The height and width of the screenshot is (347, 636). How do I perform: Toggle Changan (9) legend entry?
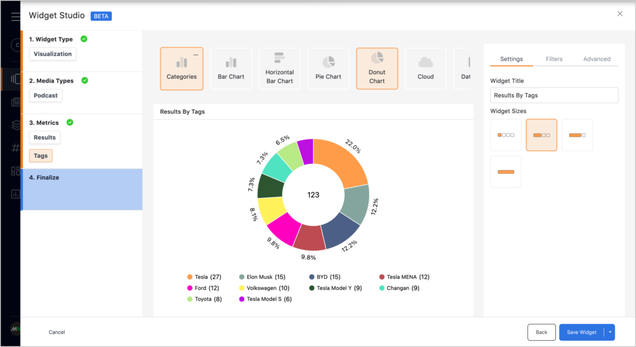point(399,288)
